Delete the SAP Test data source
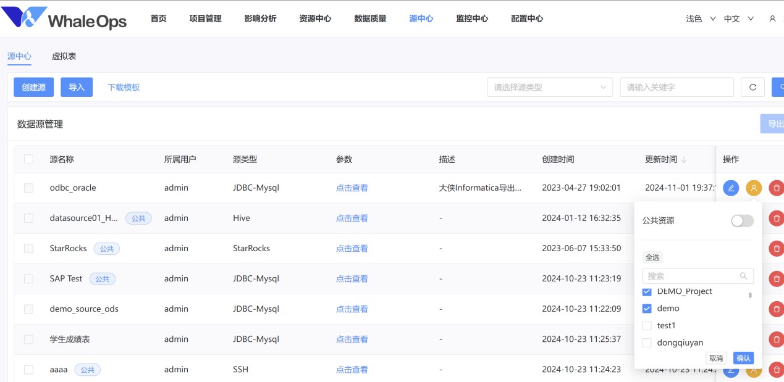This screenshot has height=382, width=784. tap(777, 279)
